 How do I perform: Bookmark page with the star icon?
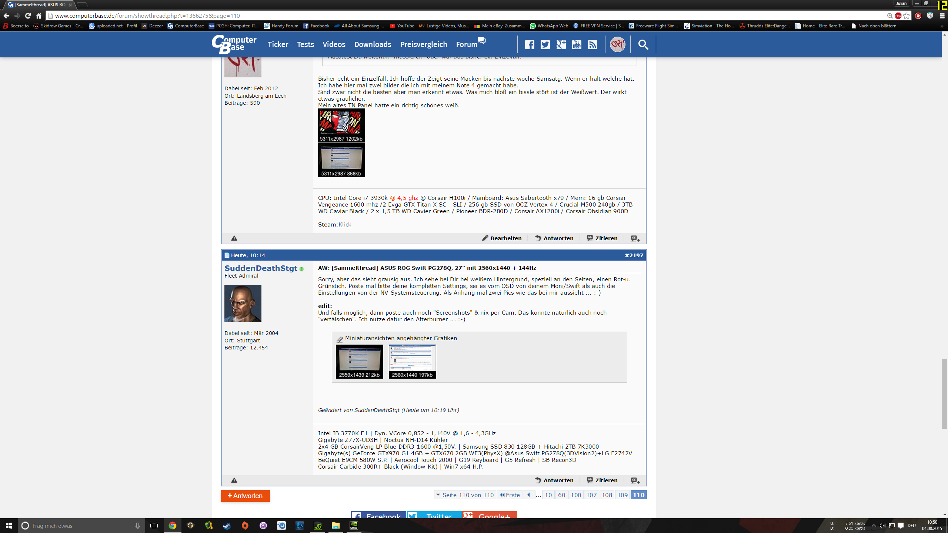click(906, 16)
